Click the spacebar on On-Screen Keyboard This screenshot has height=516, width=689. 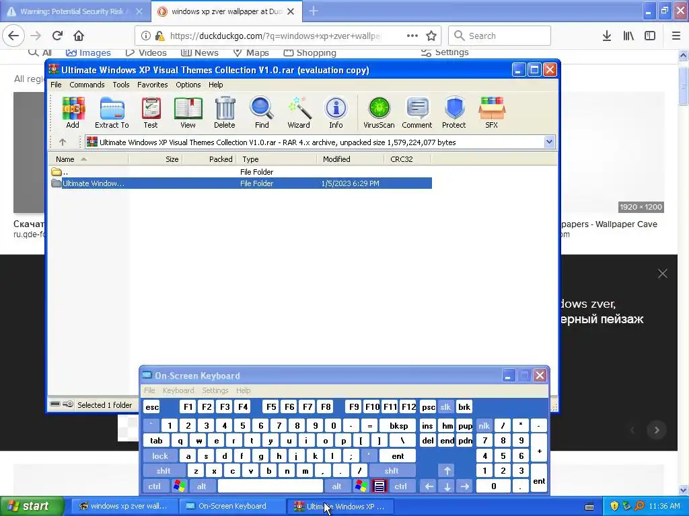[270, 486]
